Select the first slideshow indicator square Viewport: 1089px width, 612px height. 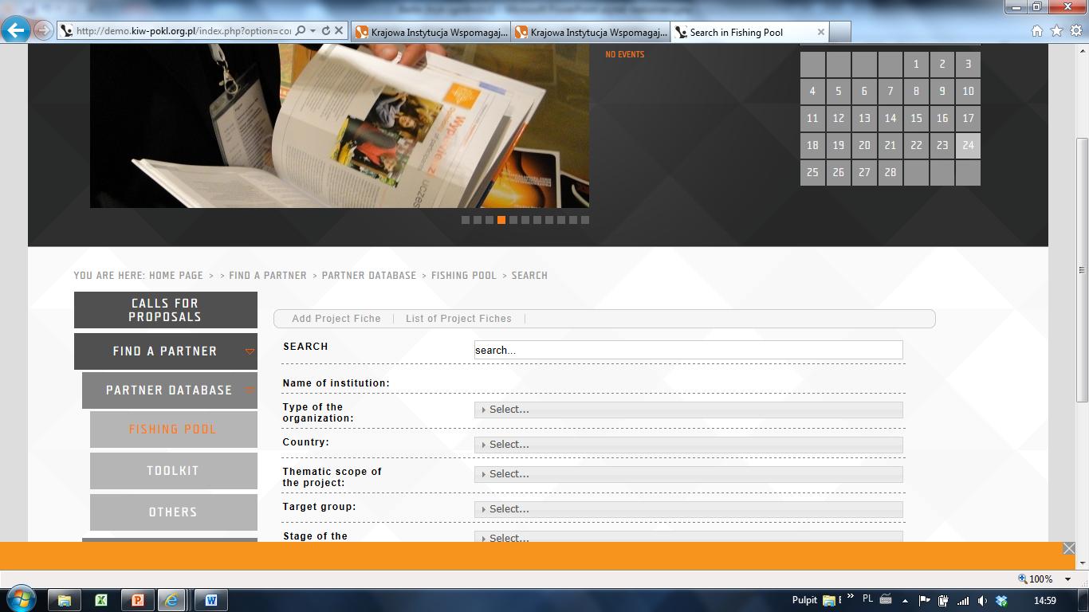click(x=466, y=220)
